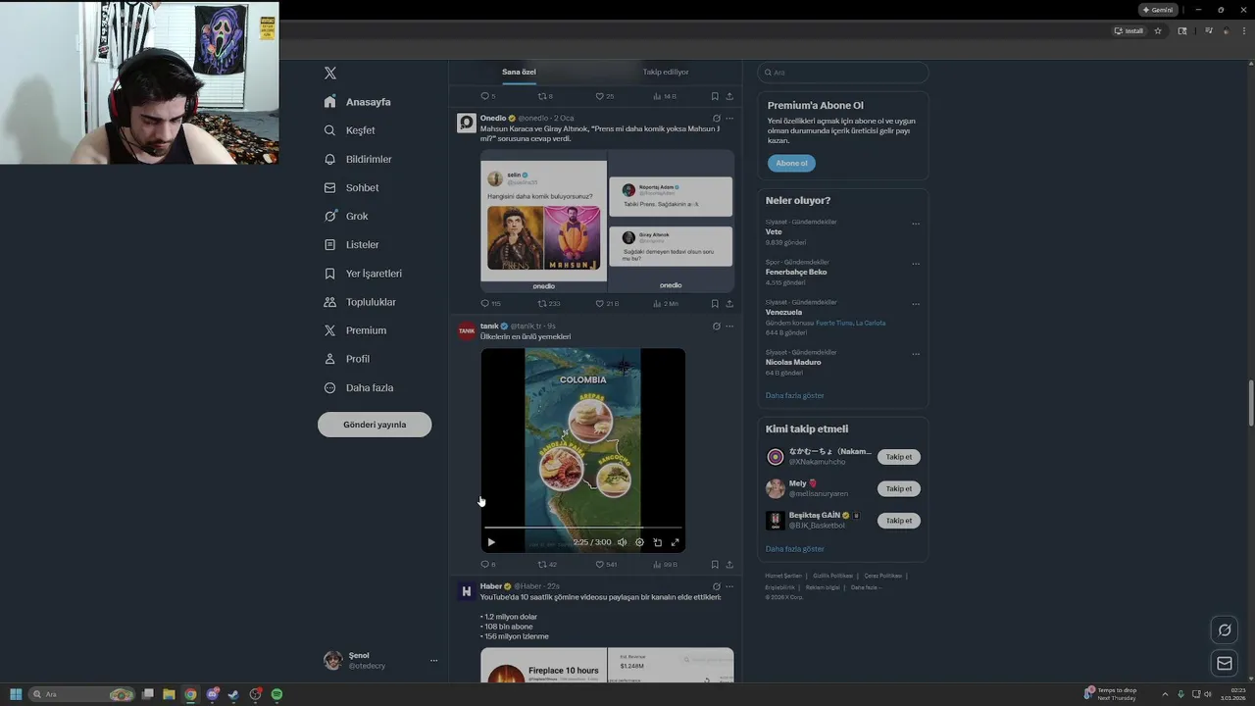Ask Grok about the tanık post
1255x706 pixels.
(716, 327)
